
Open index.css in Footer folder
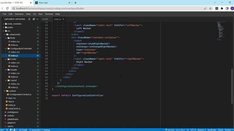click(15, 63)
